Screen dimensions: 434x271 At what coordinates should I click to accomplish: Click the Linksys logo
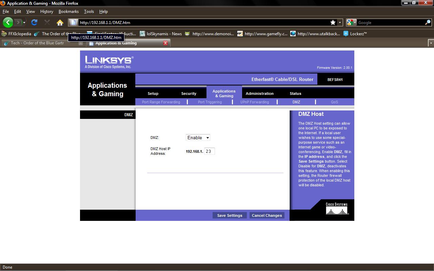109,62
